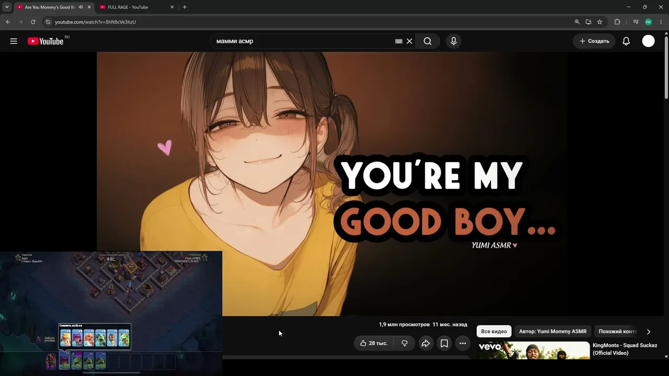Click the 1,9 млн просмотров text
This screenshot has height=376, width=669.
(404, 325)
